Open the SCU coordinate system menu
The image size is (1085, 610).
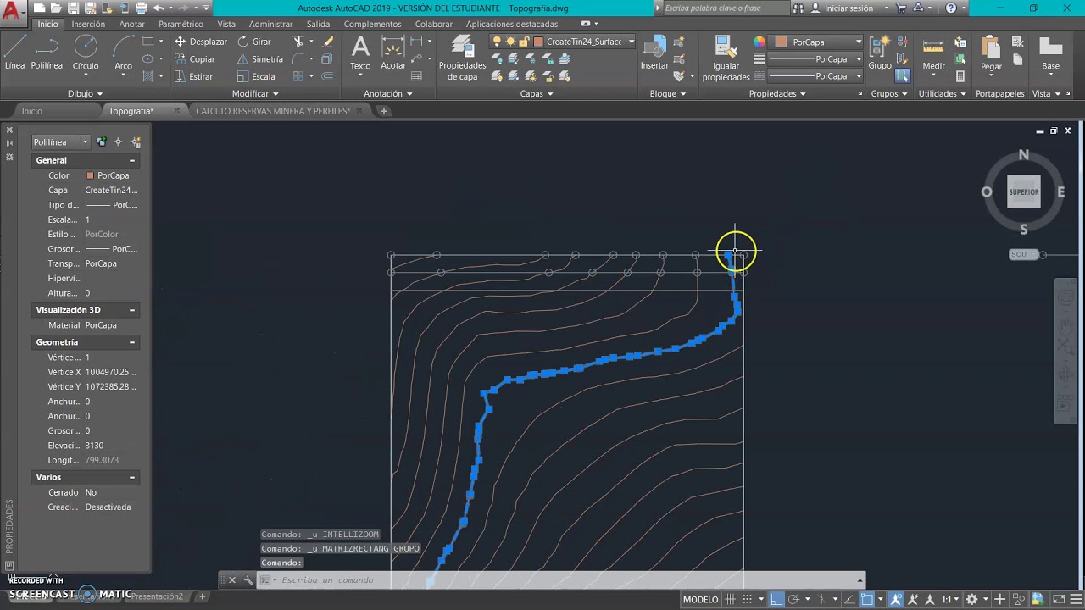coord(1022,254)
